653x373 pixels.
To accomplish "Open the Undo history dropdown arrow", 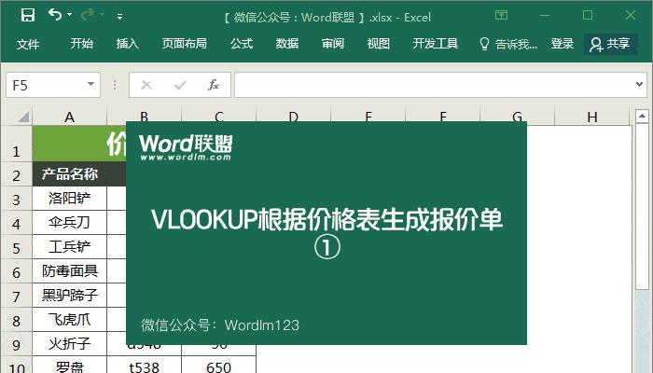I will 70,15.
